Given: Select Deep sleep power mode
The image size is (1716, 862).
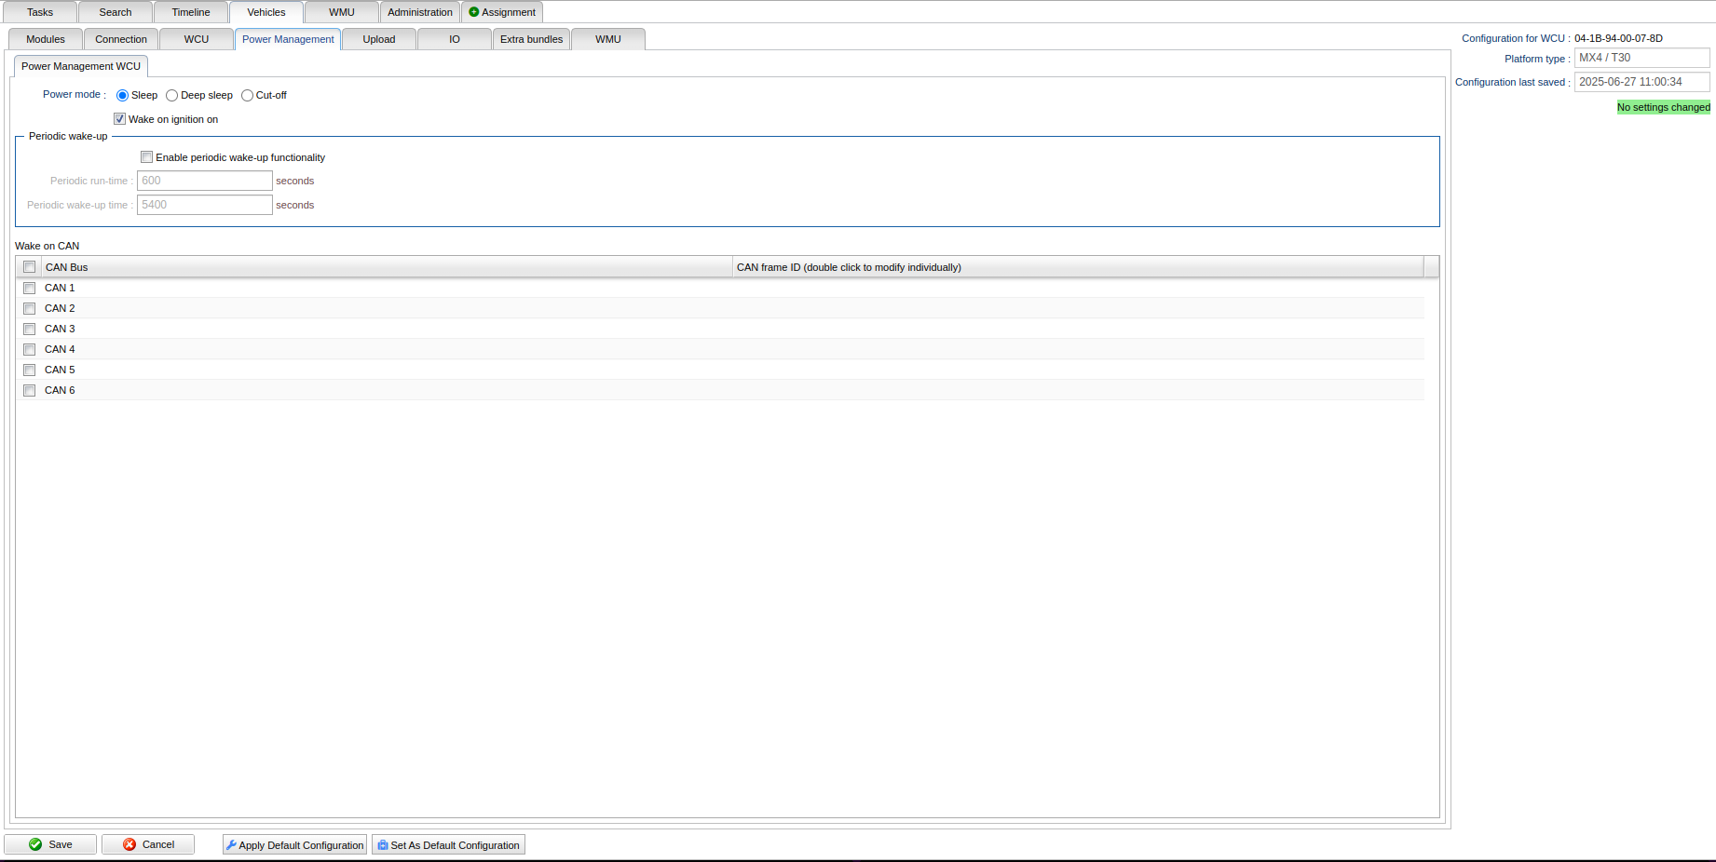Looking at the screenshot, I should tap(172, 96).
